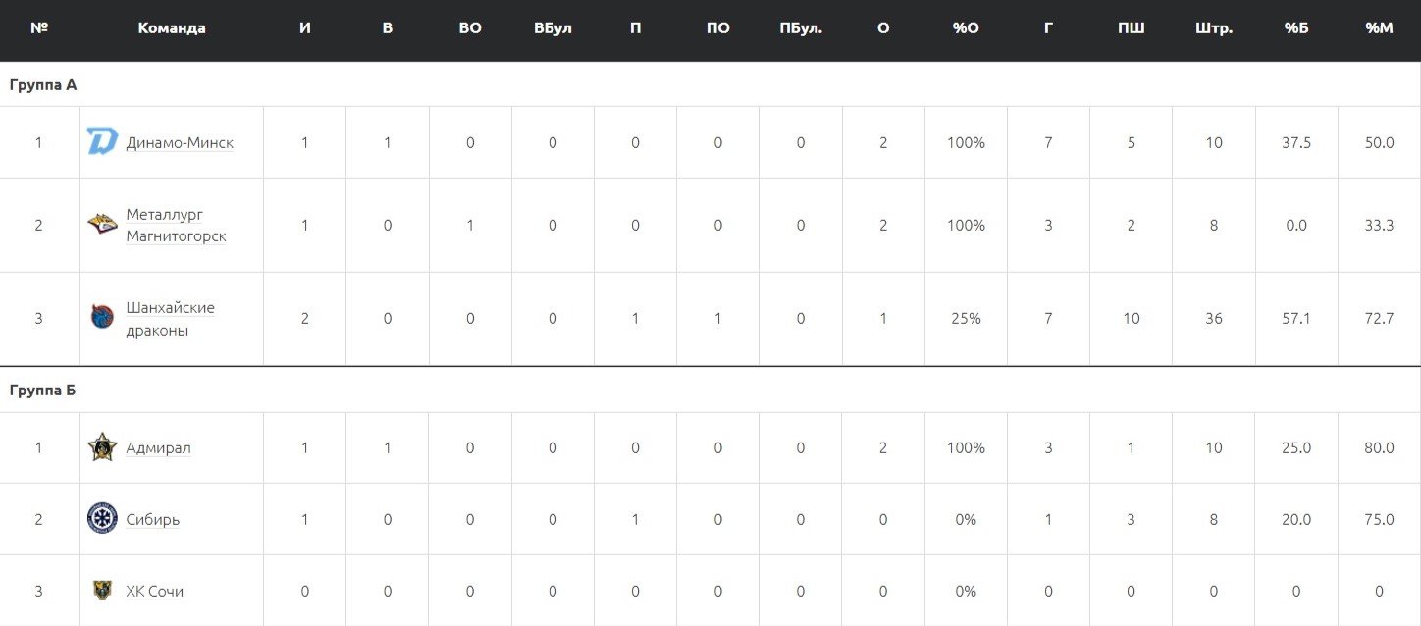Click the Сибирь snowflake logo
Image resolution: width=1421 pixels, height=626 pixels.
click(x=102, y=518)
